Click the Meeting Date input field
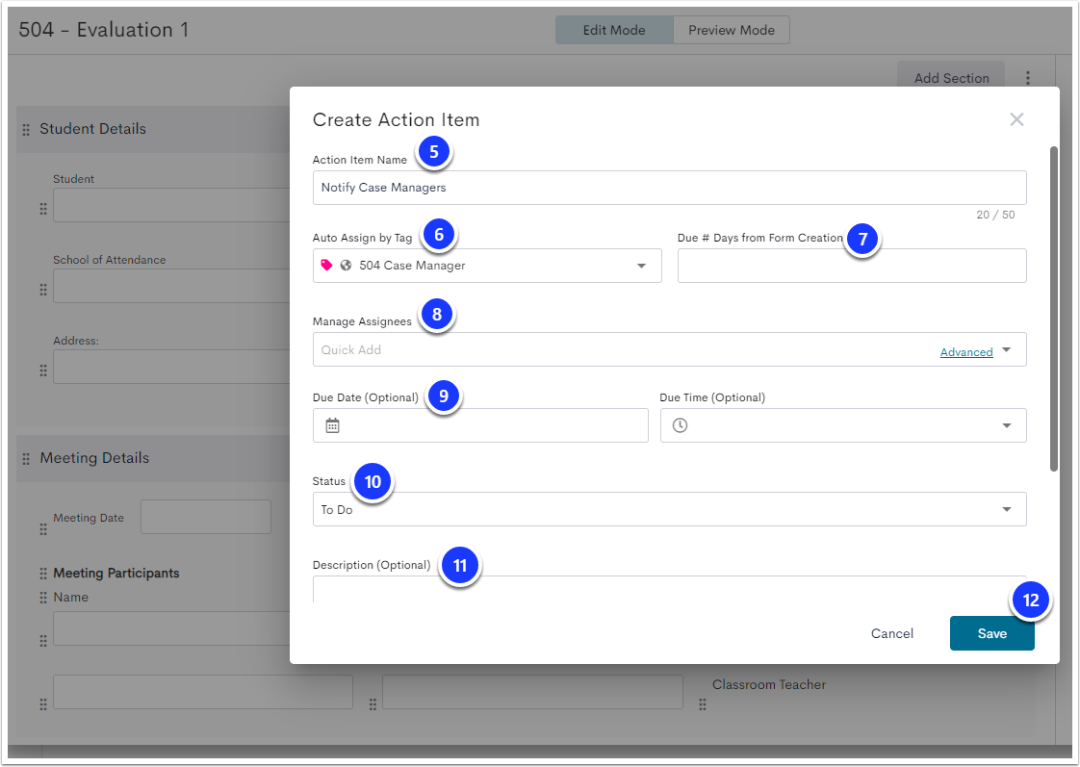 tap(206, 517)
